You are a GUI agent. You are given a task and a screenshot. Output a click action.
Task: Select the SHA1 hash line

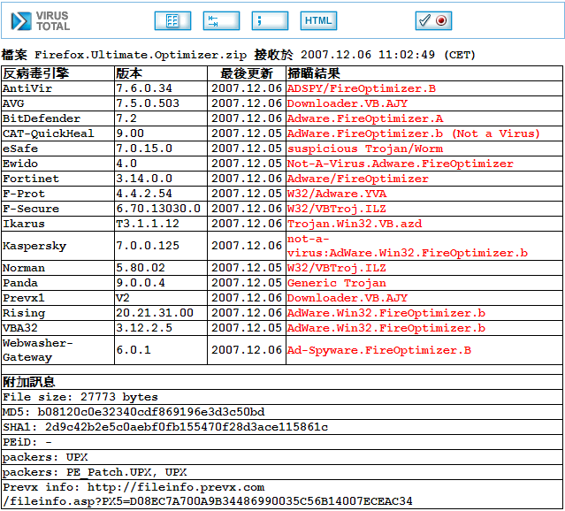tap(165, 427)
